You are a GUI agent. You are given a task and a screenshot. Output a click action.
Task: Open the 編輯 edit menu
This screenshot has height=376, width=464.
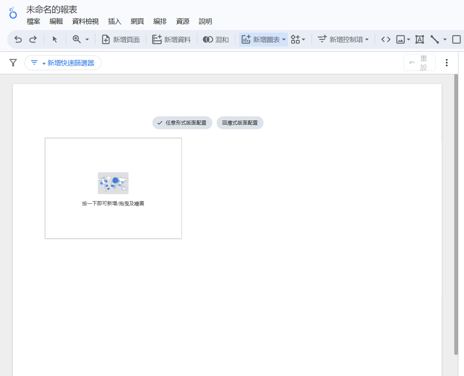click(56, 21)
